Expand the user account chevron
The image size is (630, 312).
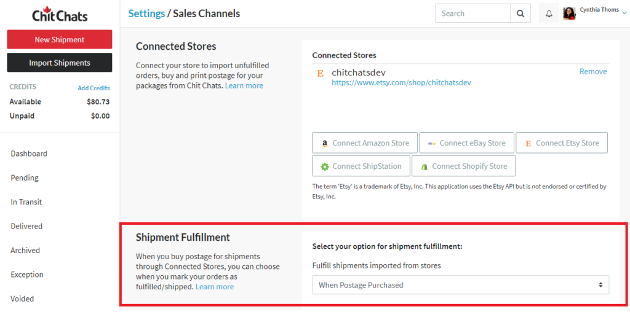624,14
